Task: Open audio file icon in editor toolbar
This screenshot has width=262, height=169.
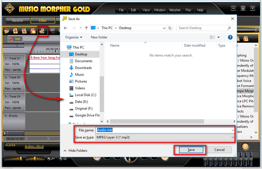Action: pyautogui.click(x=7, y=31)
